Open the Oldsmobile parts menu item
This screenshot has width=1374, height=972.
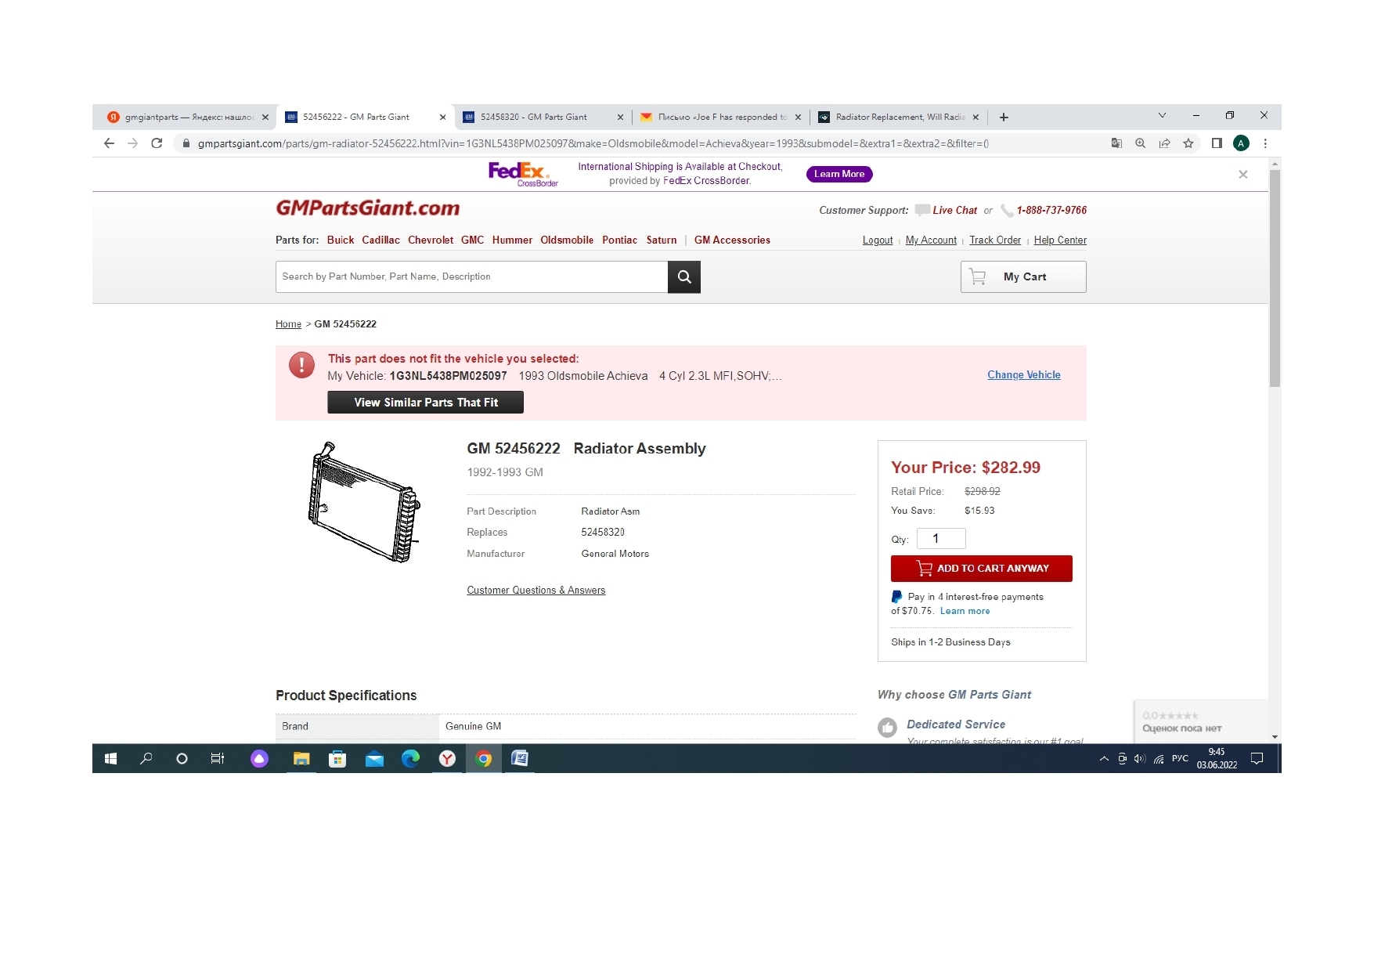click(x=567, y=240)
